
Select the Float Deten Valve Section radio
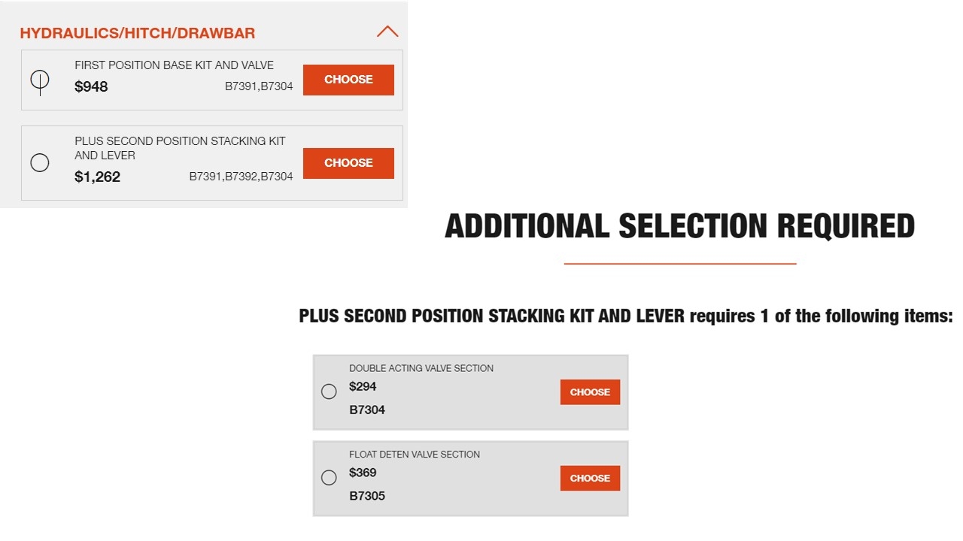pos(329,478)
